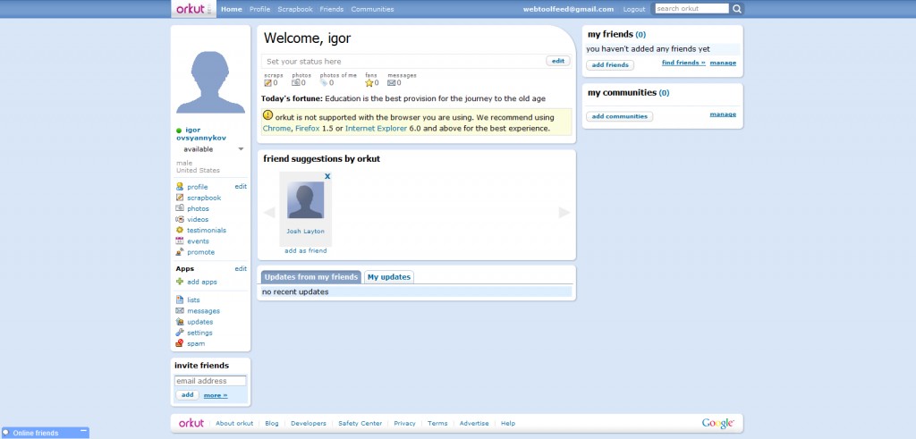
Task: Click the spam icon in the sidebar
Action: tap(179, 344)
